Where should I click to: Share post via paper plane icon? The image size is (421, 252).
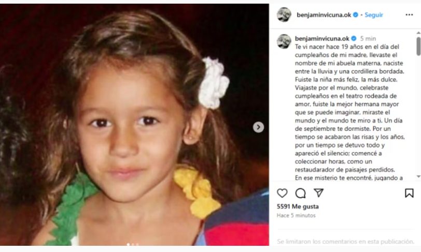tap(319, 193)
